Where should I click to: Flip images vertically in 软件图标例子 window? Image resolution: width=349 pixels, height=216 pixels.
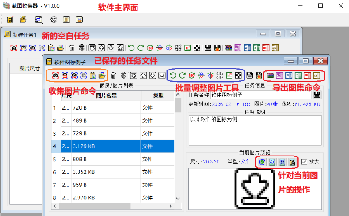tap(201, 76)
